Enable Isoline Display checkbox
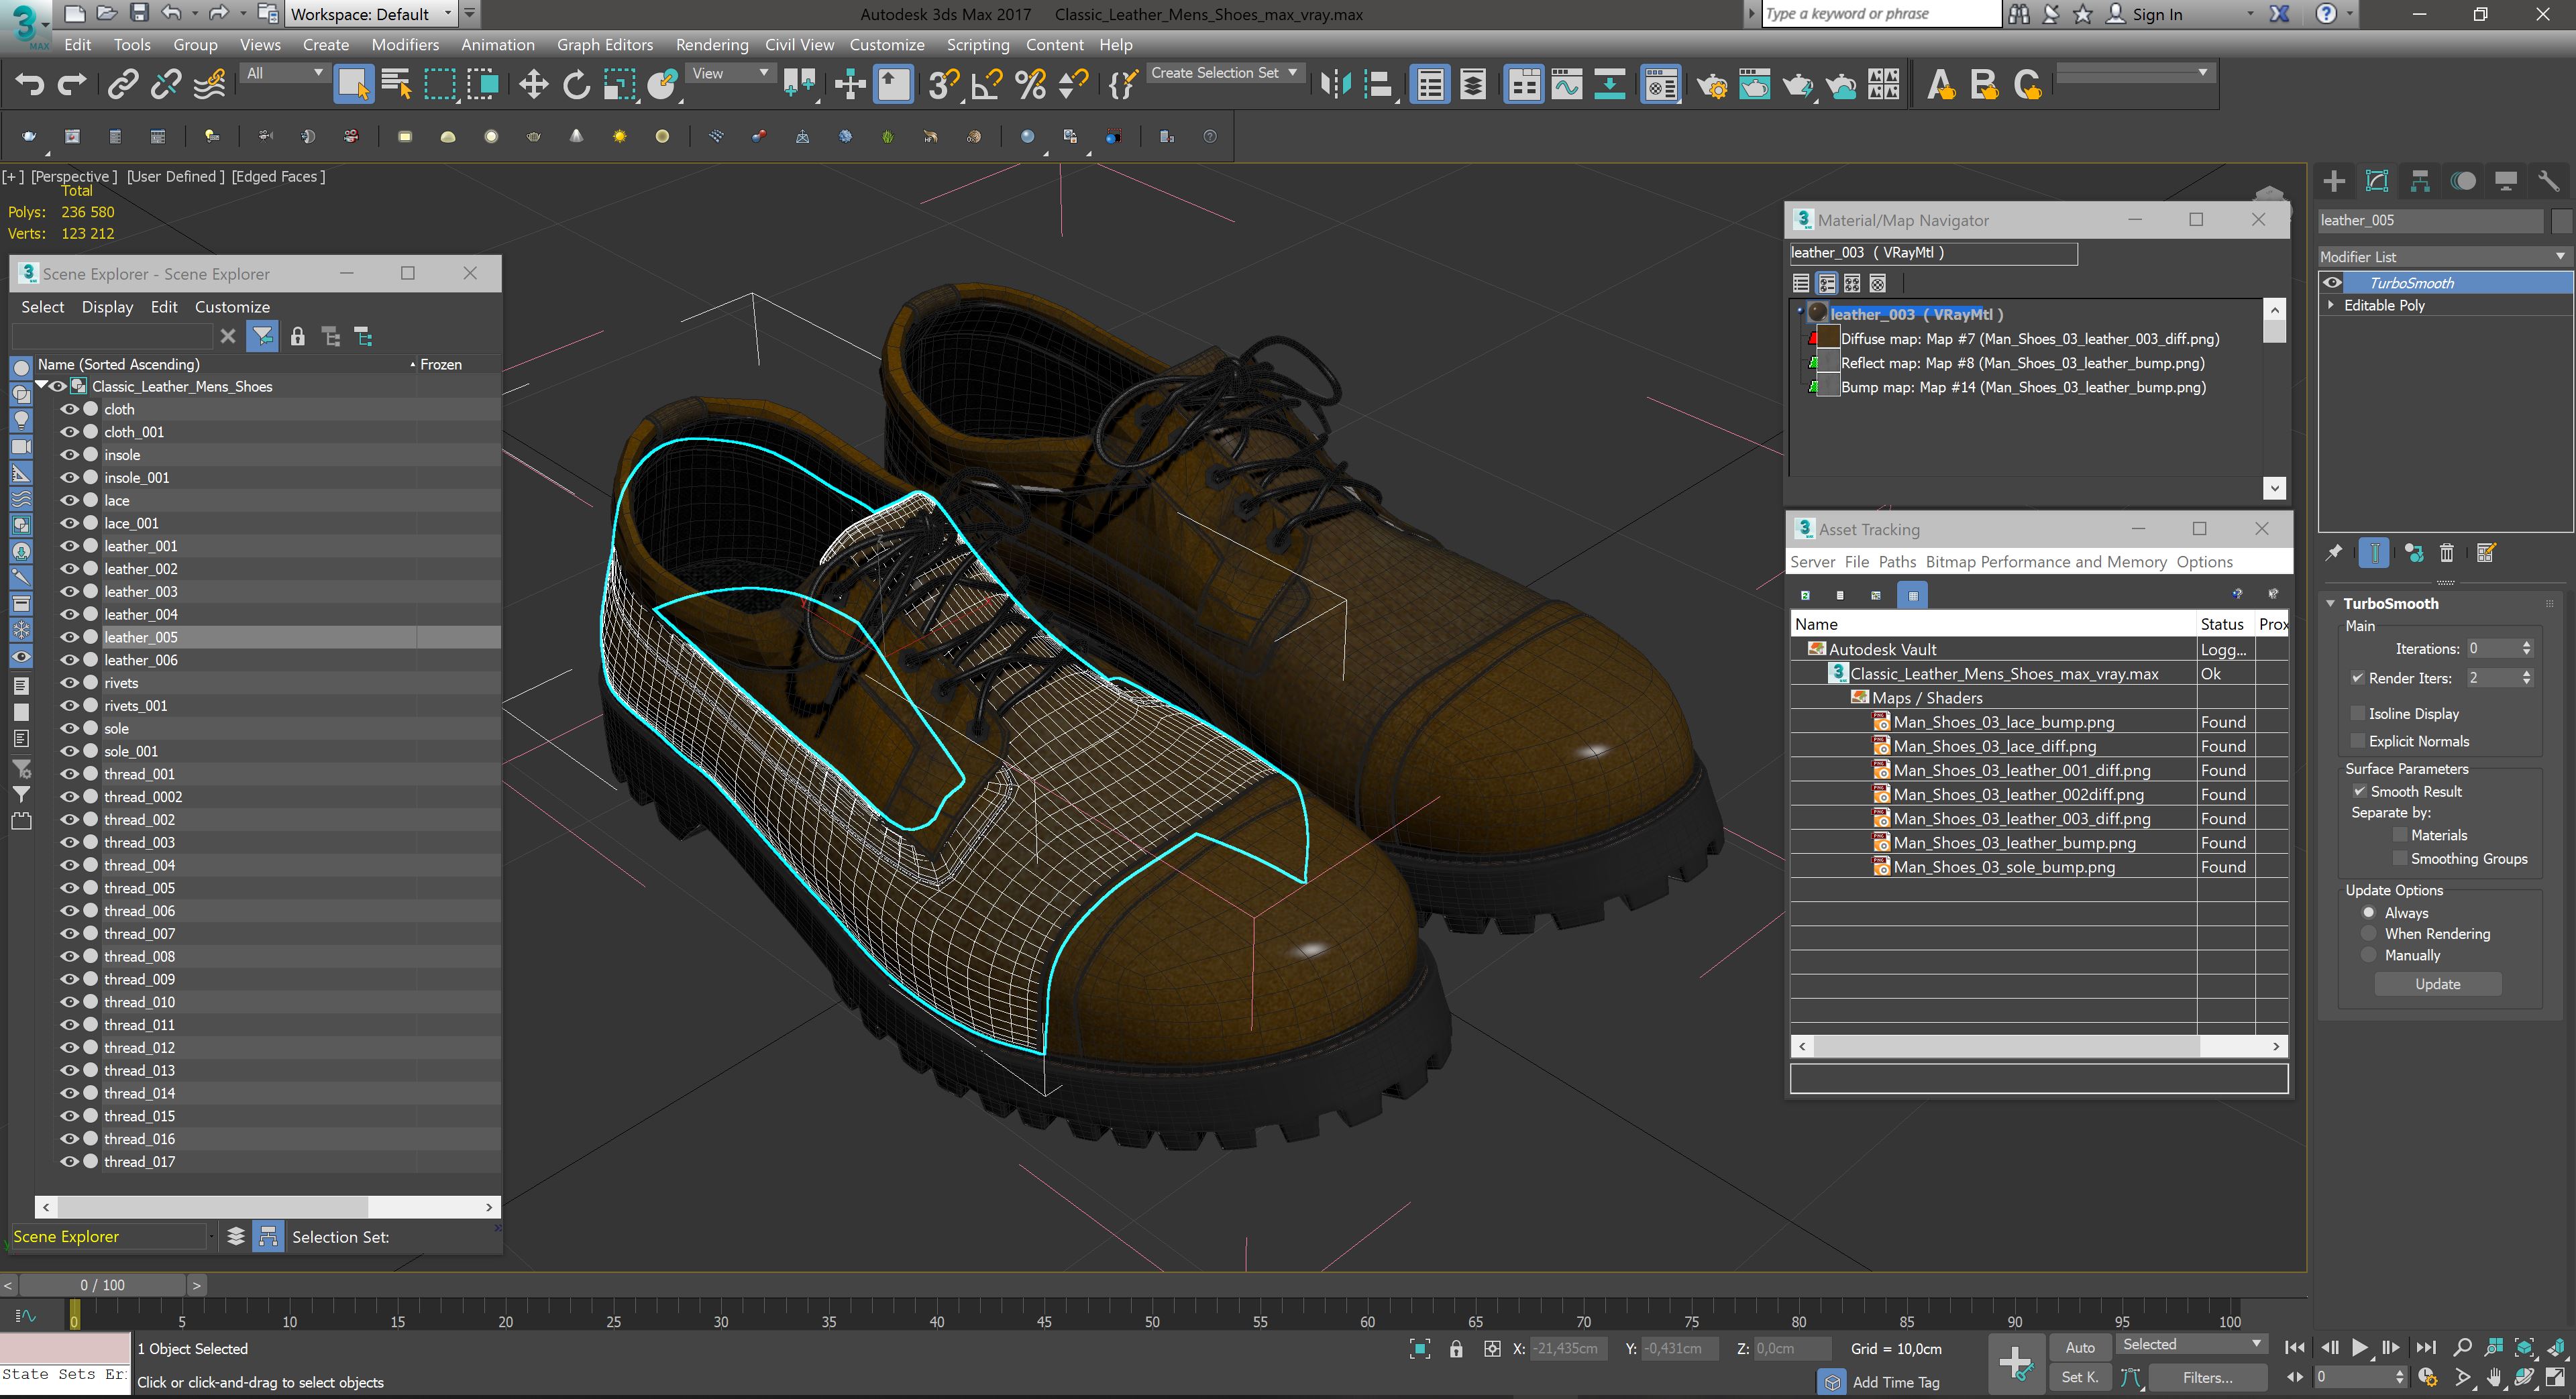Viewport: 2576px width, 1399px height. point(2357,713)
